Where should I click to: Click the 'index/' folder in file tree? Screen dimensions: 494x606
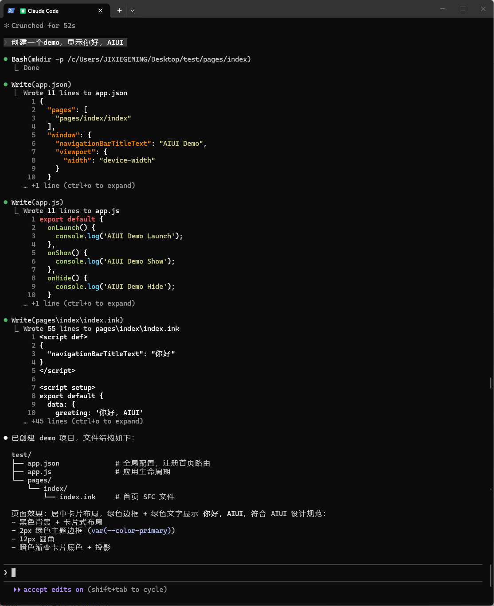click(x=55, y=489)
